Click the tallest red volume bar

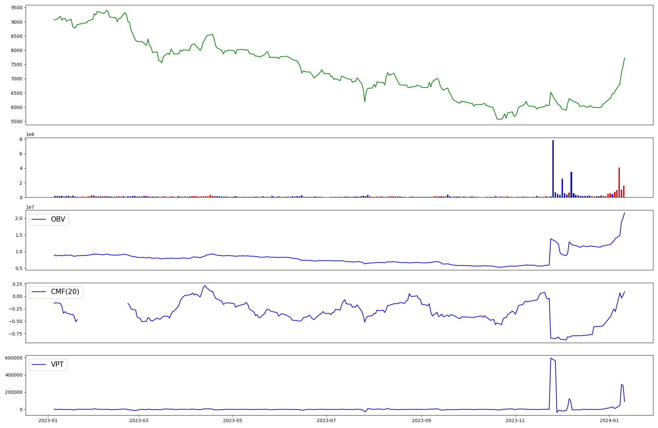click(619, 182)
